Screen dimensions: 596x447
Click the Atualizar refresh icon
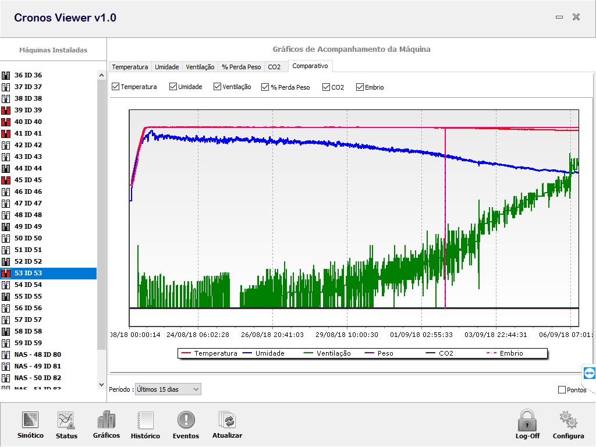coord(227,420)
